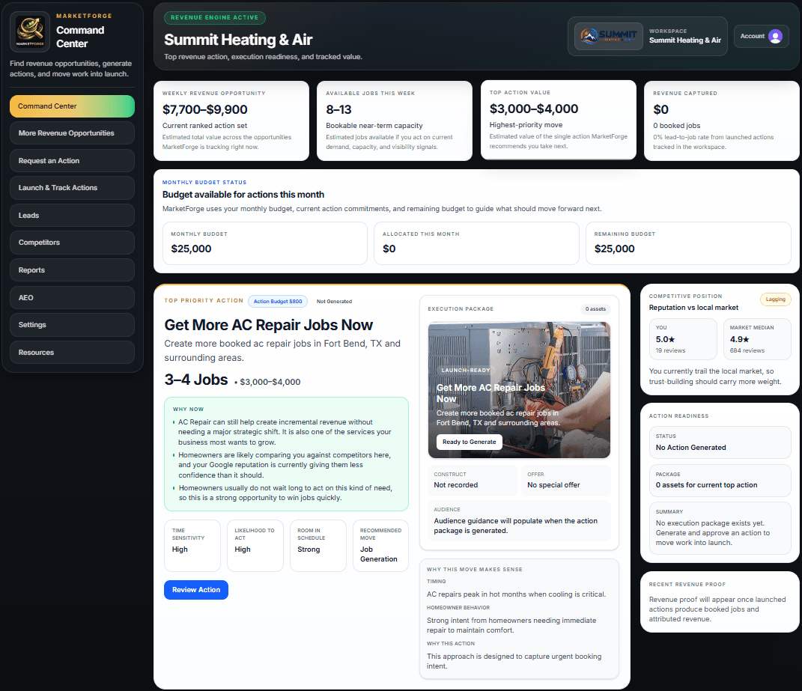Click the '3–4 Jobs' estimate text
The height and width of the screenshot is (691, 802).
(x=196, y=380)
